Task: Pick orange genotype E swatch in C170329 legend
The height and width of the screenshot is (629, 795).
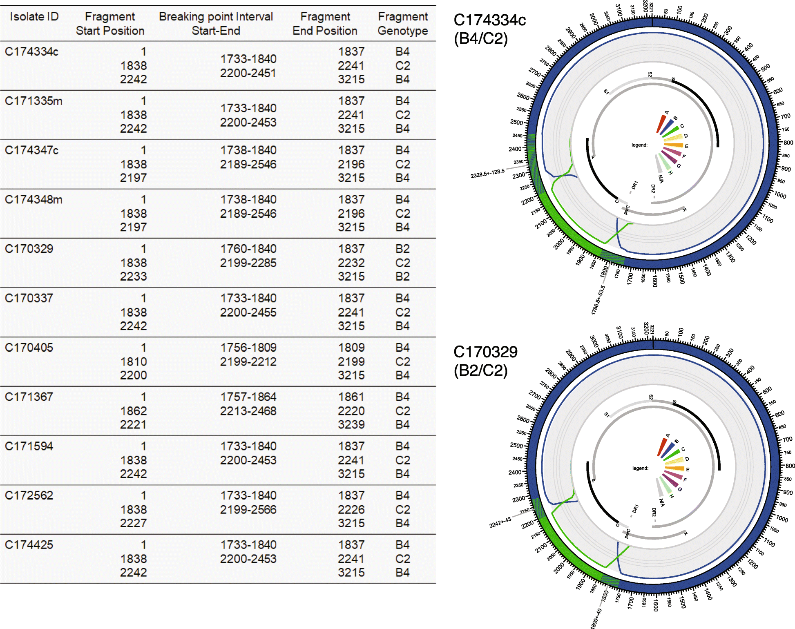Action: pyautogui.click(x=674, y=468)
